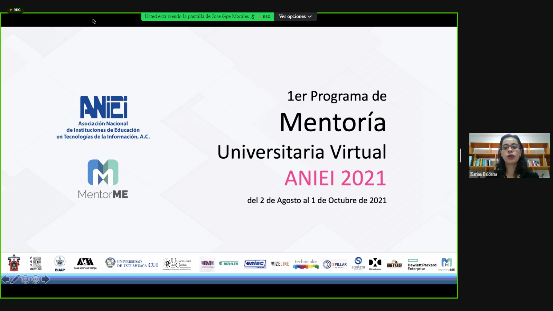Select the pen annotation tool
Image resolution: width=553 pixels, height=311 pixels.
15,279
